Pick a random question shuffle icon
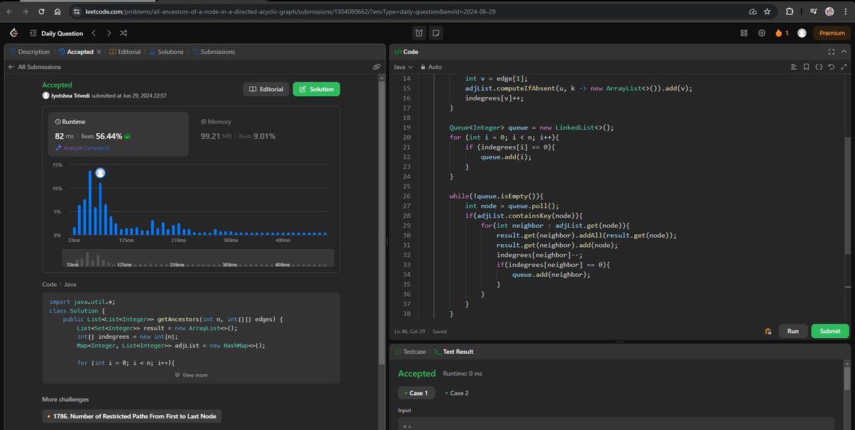855x430 pixels. 123,33
